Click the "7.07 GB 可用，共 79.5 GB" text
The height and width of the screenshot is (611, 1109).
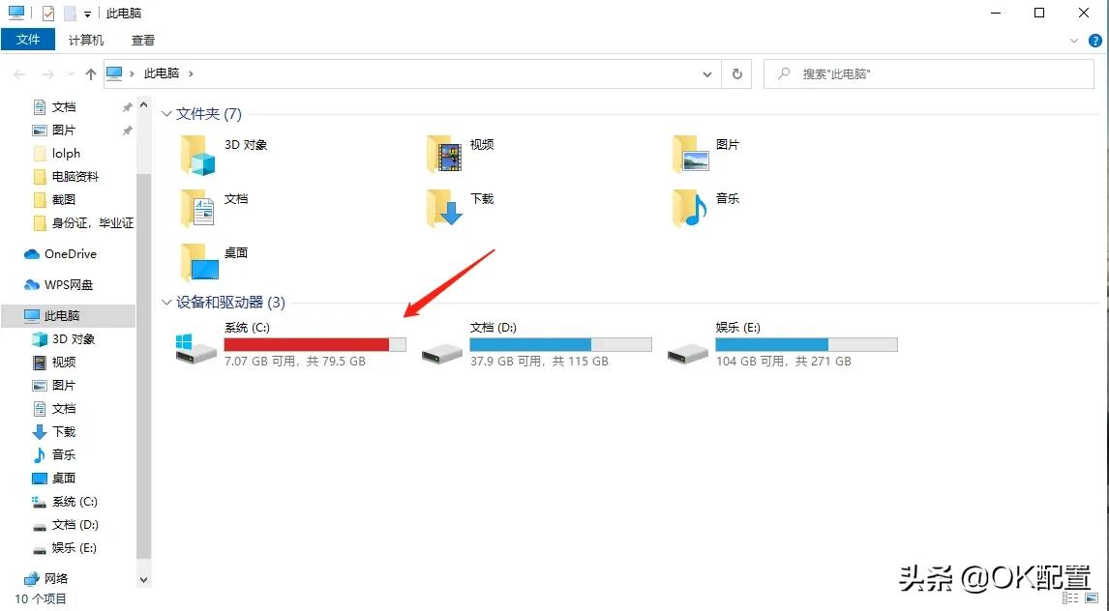click(x=295, y=361)
